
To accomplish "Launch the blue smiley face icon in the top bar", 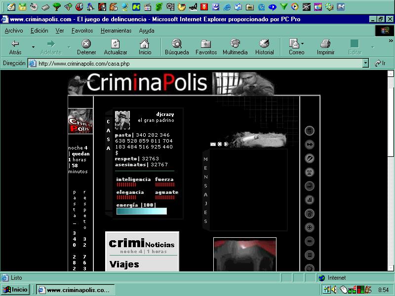I will coord(215,7).
